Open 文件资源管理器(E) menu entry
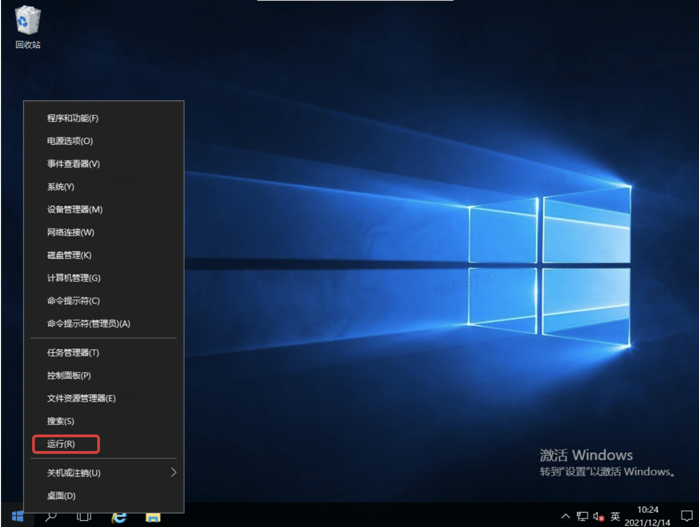This screenshot has height=527, width=699. (x=104, y=398)
